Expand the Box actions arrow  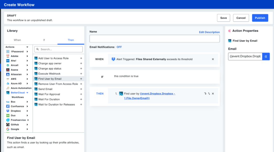pos(27,102)
